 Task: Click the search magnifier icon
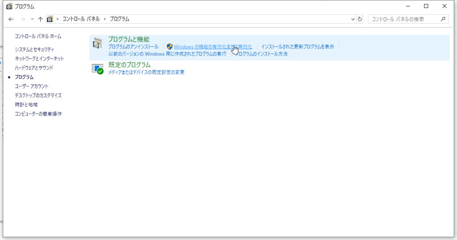[x=443, y=19]
